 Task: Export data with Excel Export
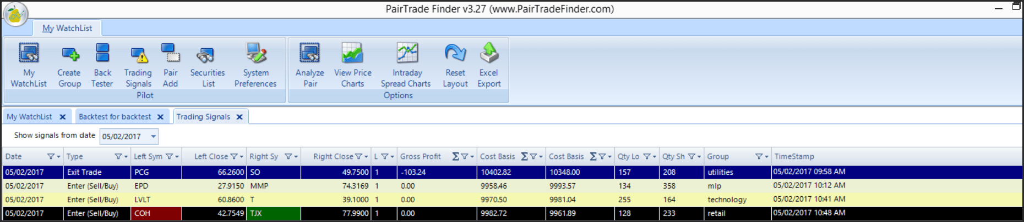point(489,65)
